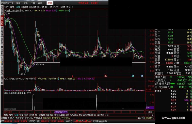
Task: Apply the 百万狙击 indicator
Action: [74, 115]
